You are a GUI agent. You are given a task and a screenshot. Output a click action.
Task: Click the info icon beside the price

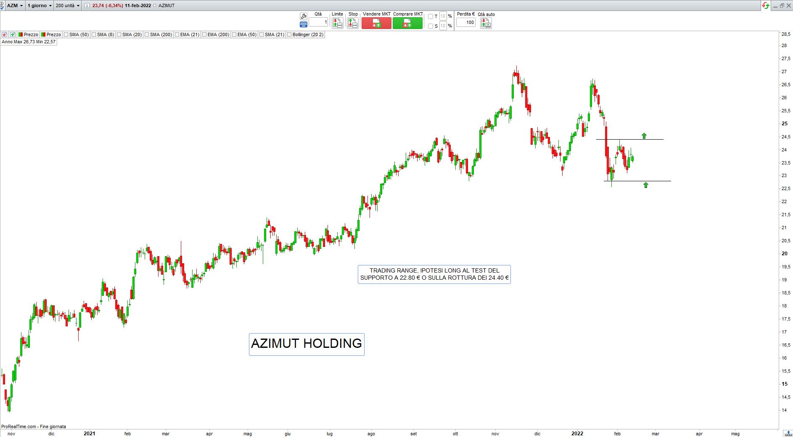(87, 5)
